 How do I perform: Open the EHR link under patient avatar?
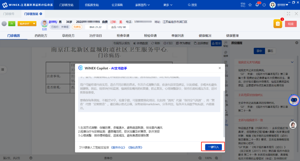pos(44,29)
